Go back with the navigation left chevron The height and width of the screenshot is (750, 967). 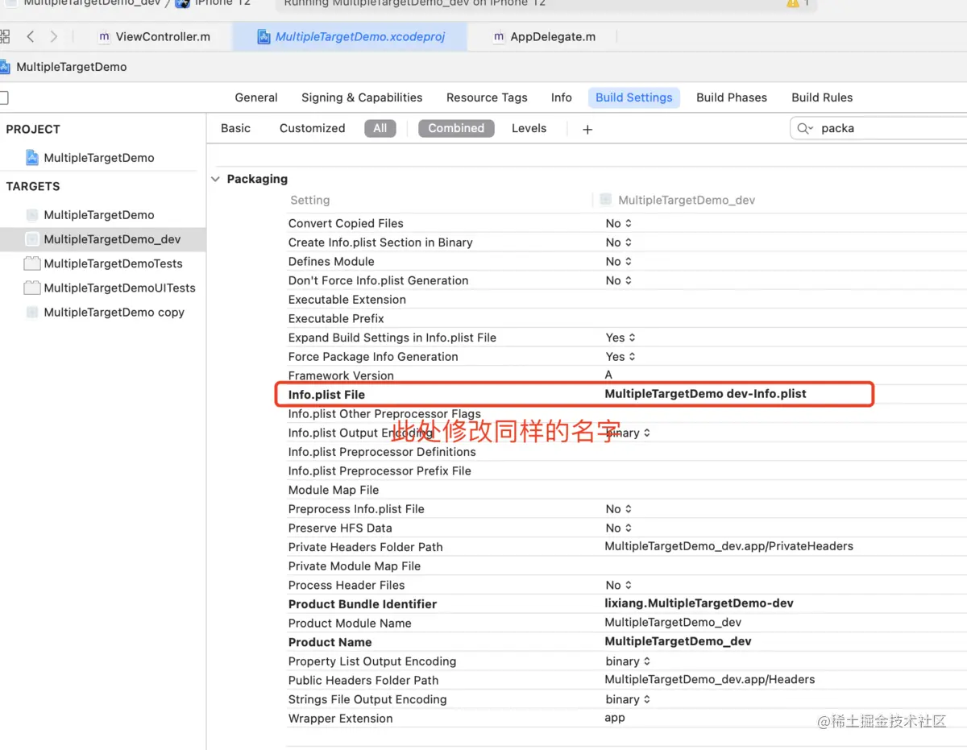31,36
